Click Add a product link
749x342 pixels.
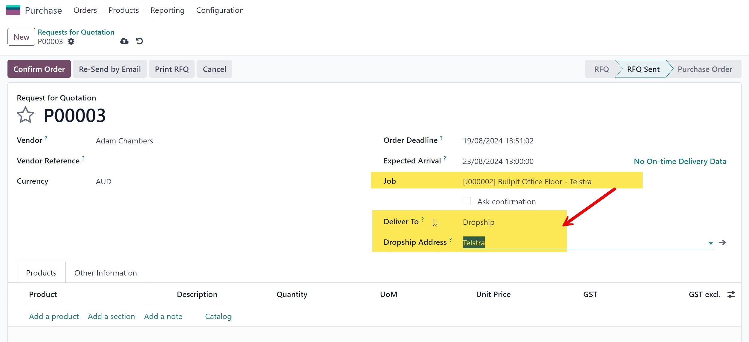tap(54, 316)
